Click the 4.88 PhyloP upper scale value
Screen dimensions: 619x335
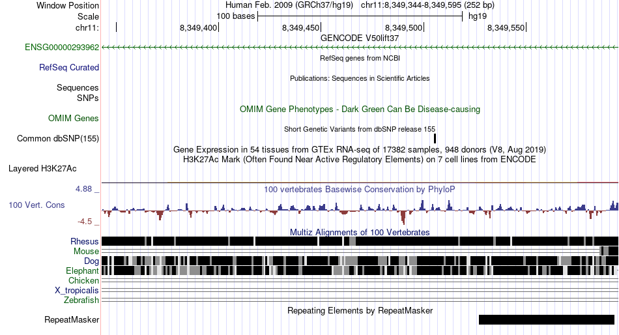(x=83, y=189)
